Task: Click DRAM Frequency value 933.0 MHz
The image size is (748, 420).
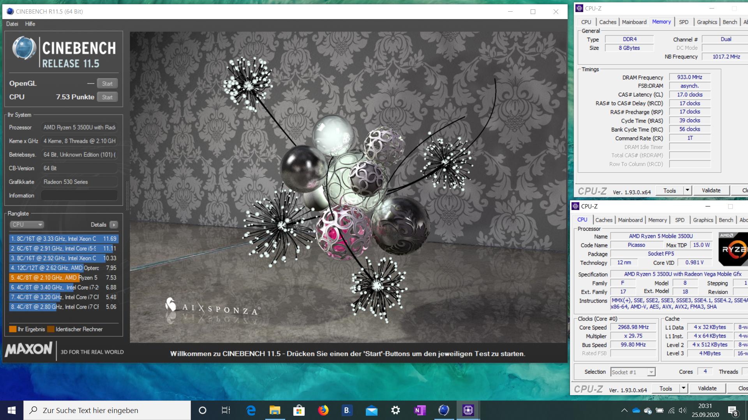Action: (690, 77)
